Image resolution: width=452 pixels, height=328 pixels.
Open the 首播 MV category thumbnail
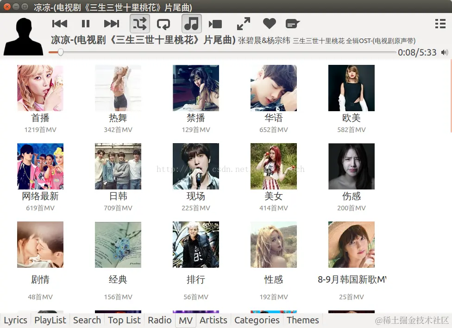(40, 88)
